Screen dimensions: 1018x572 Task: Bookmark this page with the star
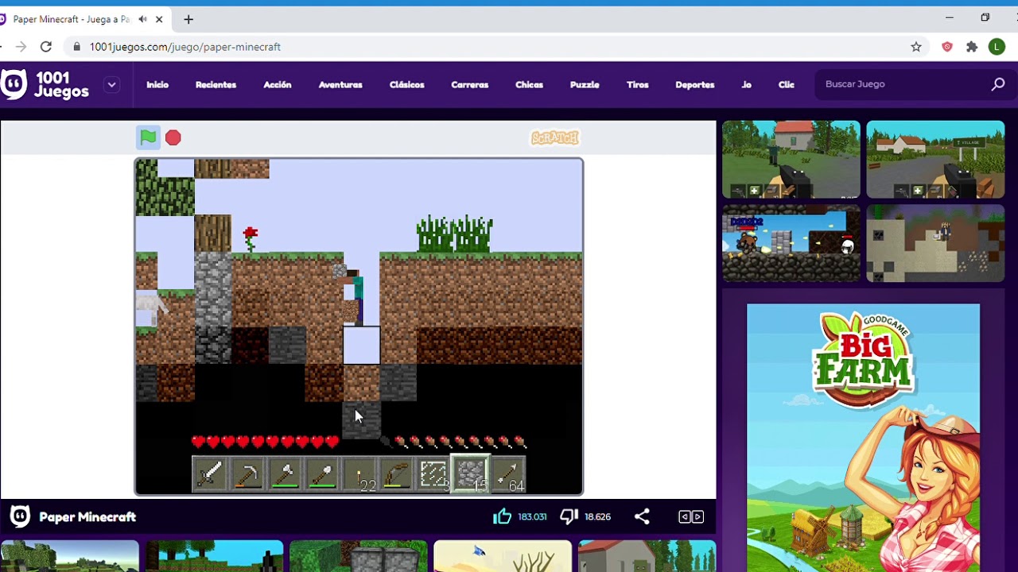tap(916, 47)
